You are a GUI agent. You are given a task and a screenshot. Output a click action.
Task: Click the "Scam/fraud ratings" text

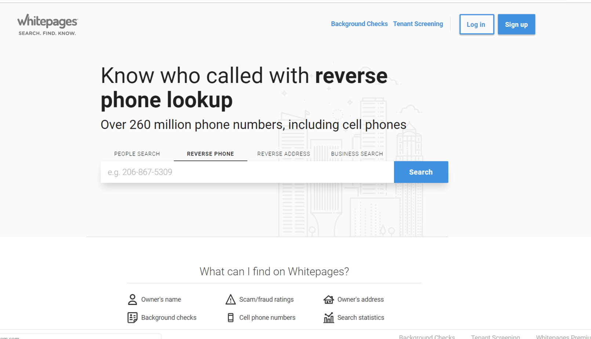coord(266,299)
